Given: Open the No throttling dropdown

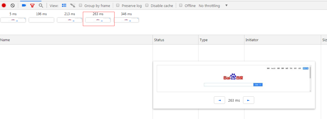Looking at the screenshot, I should point(213,6).
